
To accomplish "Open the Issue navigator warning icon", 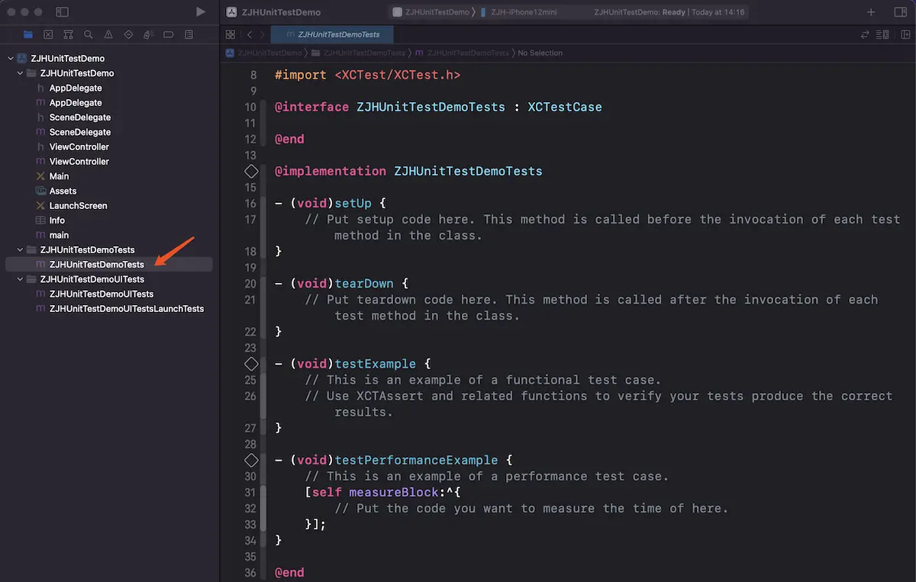I will [x=108, y=34].
